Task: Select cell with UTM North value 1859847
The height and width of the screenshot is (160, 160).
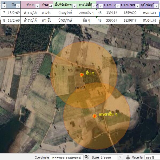Action: pos(130,20)
